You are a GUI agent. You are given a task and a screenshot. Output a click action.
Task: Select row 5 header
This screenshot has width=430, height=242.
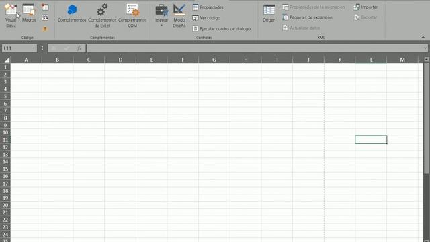(x=5, y=96)
